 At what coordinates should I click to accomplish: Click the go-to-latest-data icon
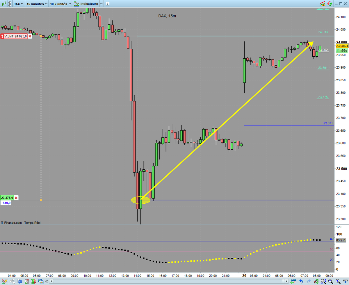pyautogui.click(x=293, y=281)
